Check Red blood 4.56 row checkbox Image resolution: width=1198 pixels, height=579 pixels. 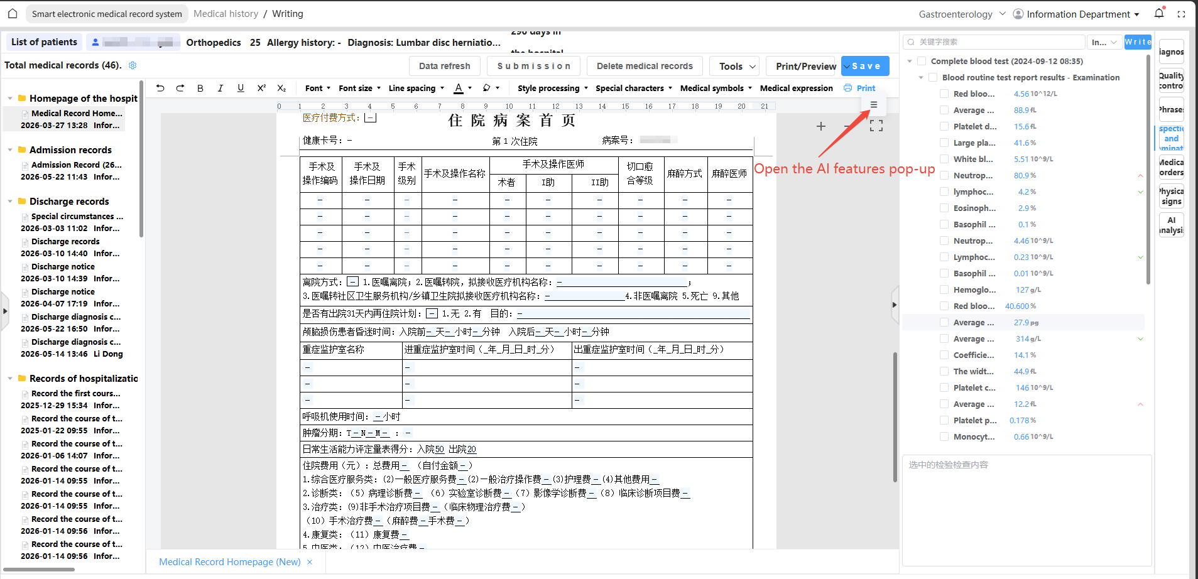tap(944, 94)
